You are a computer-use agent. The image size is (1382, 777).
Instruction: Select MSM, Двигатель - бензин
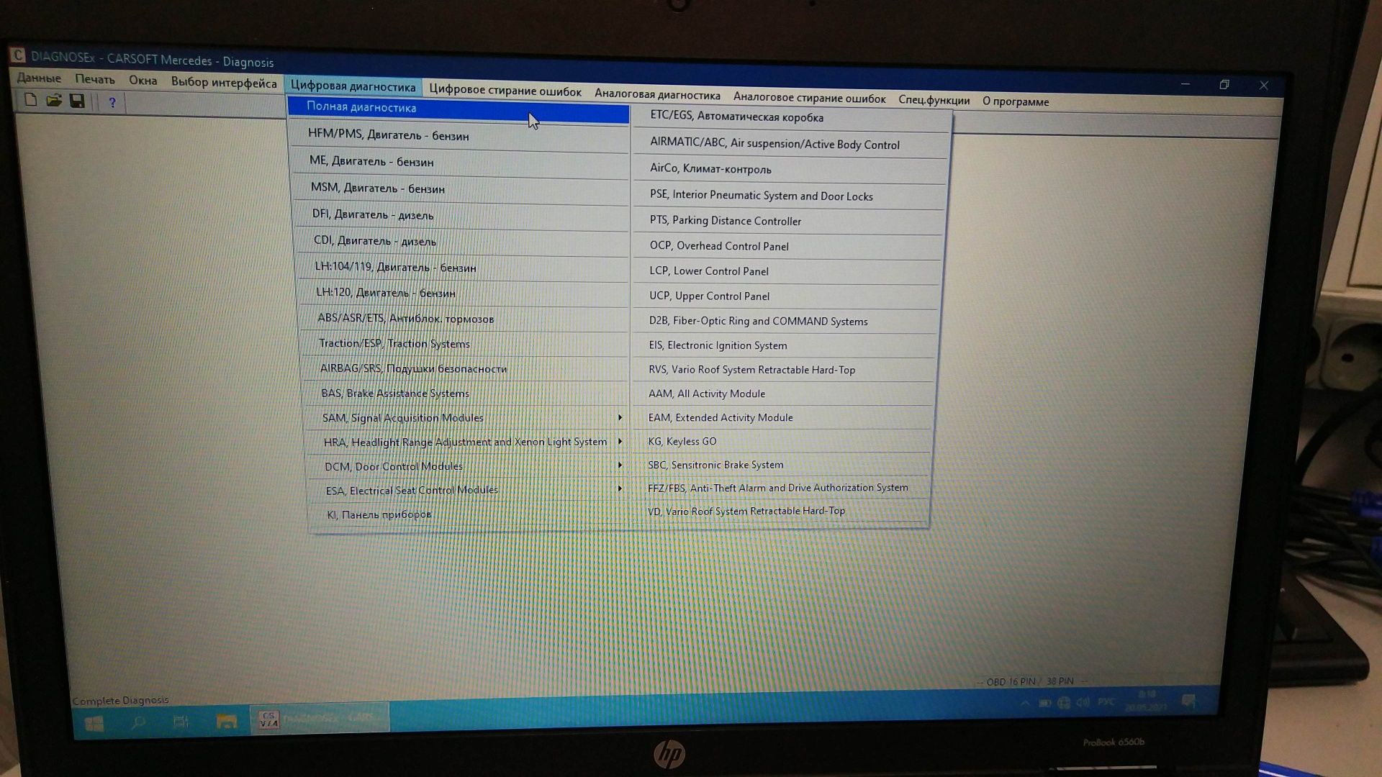(461, 190)
